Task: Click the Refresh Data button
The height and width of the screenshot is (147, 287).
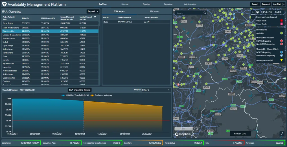Action: 240,134
